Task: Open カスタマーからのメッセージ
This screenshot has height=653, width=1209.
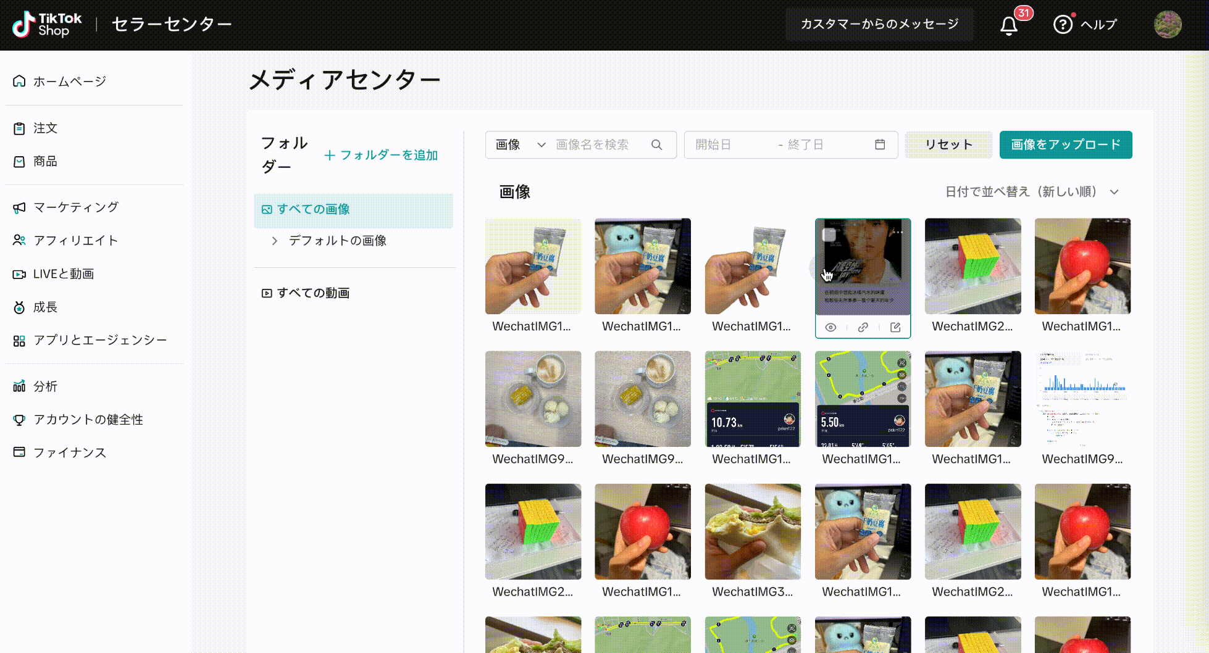Action: (x=879, y=24)
